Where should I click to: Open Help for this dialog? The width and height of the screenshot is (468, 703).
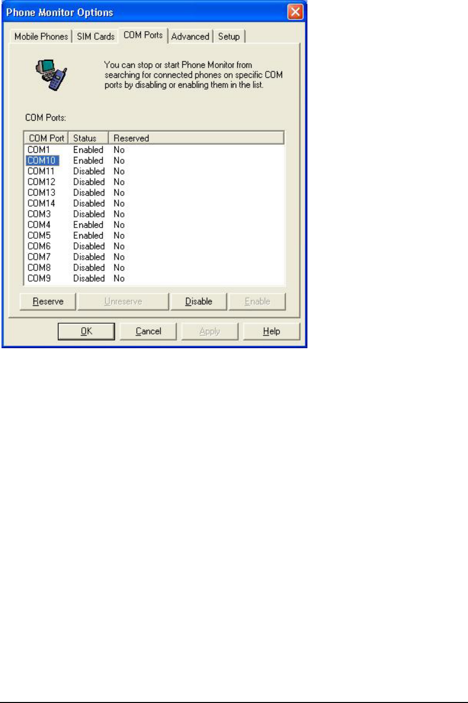[x=271, y=331]
